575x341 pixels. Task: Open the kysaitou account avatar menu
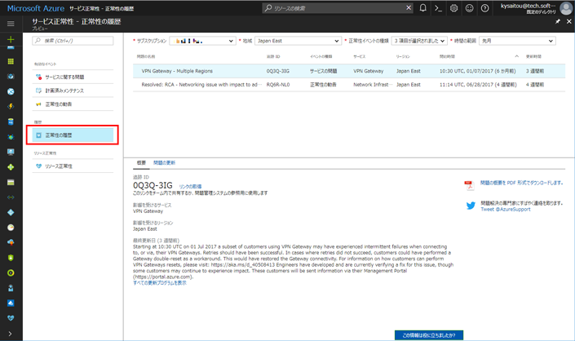click(566, 8)
